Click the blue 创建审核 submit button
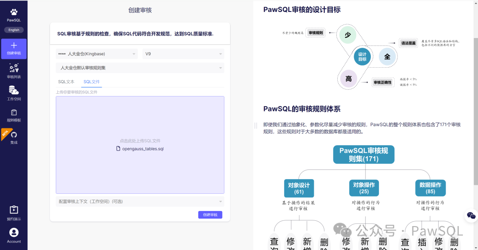Image resolution: width=478 pixels, height=250 pixels. pyautogui.click(x=210, y=215)
